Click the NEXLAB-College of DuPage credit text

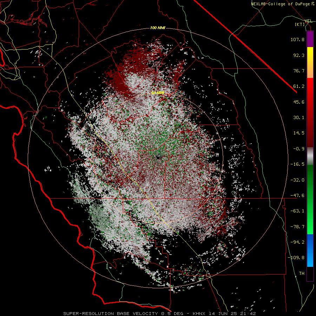(282, 4)
